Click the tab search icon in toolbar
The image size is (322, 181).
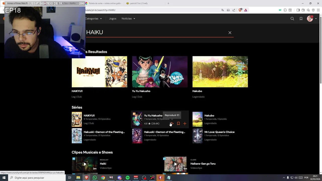(x=290, y=10)
